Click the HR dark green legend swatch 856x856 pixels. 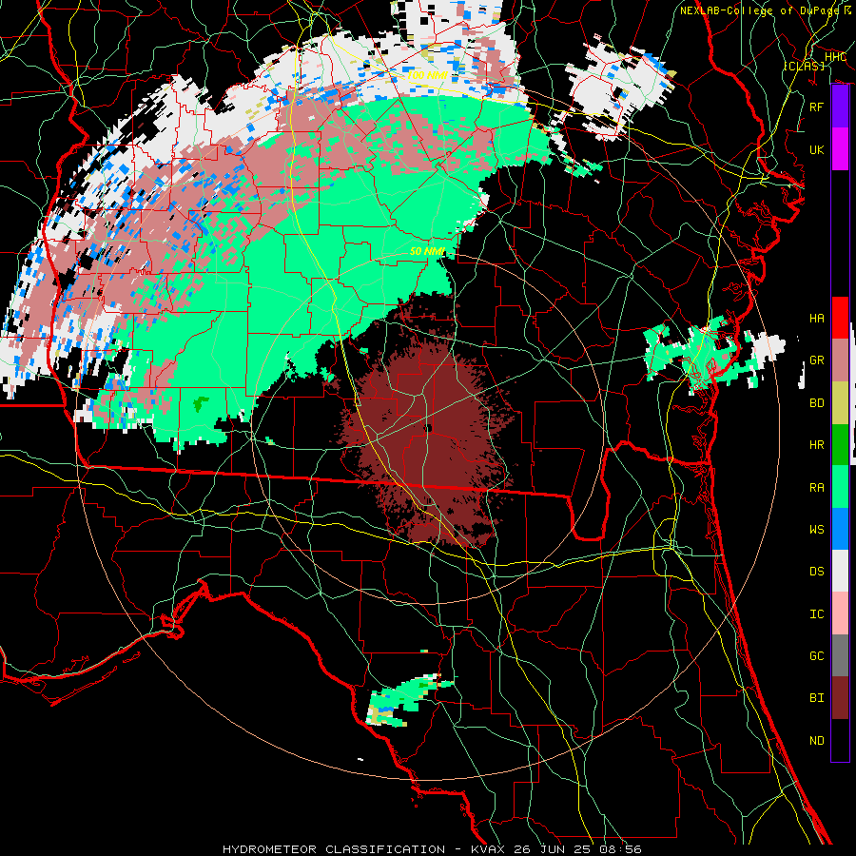coord(840,445)
